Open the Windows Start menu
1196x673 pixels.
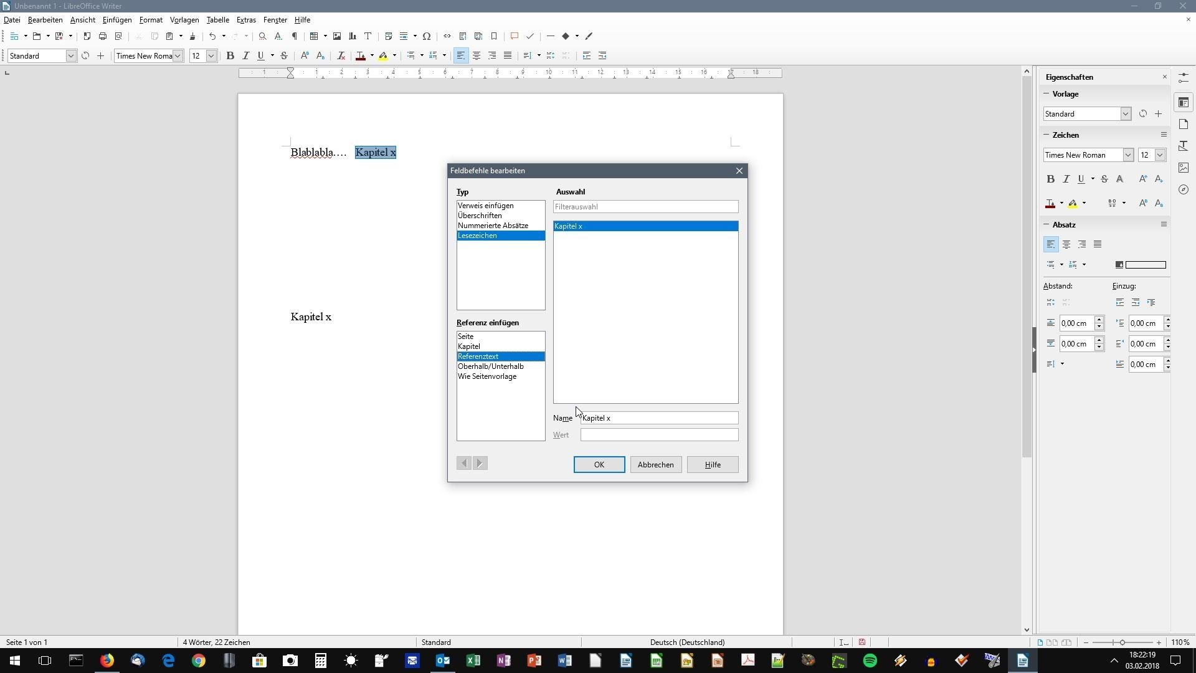[15, 661]
